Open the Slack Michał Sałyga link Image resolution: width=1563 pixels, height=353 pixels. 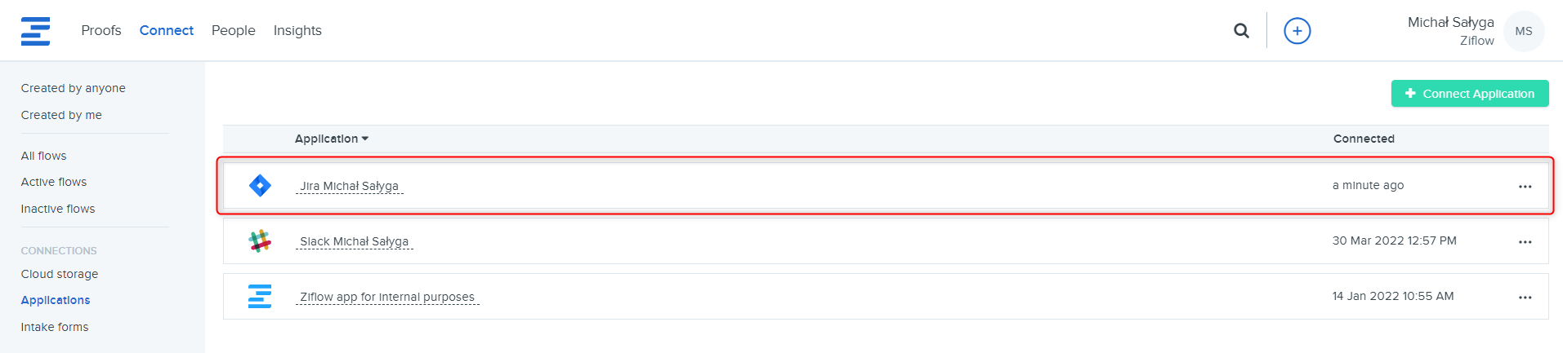click(354, 241)
